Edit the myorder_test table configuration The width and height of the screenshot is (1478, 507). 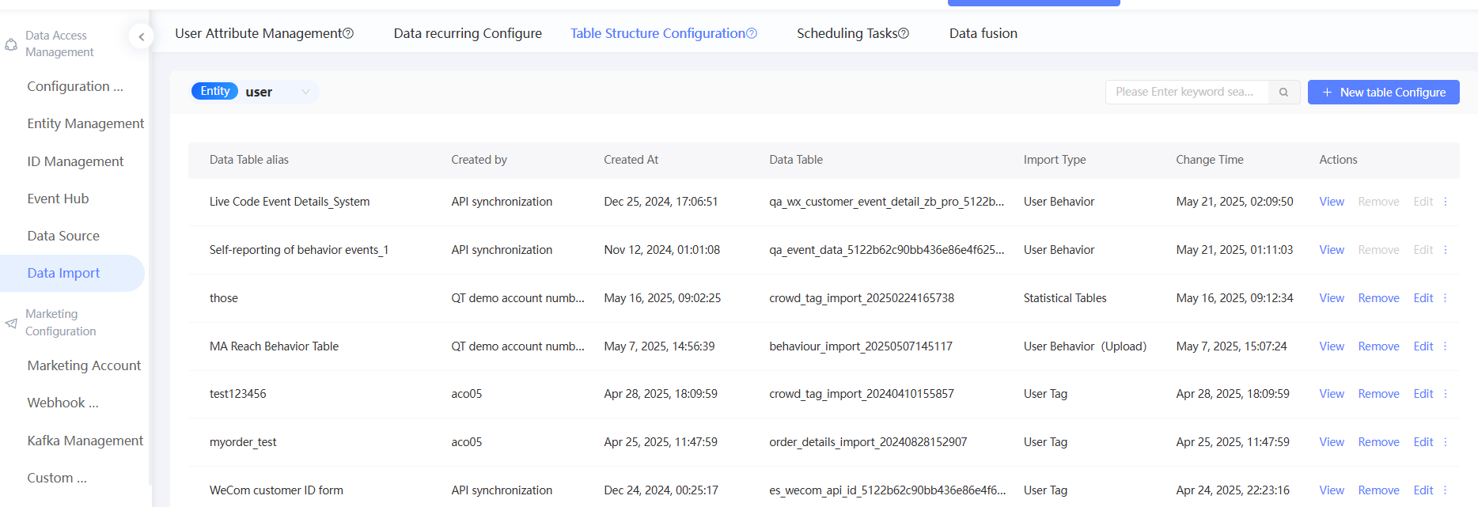(x=1423, y=442)
